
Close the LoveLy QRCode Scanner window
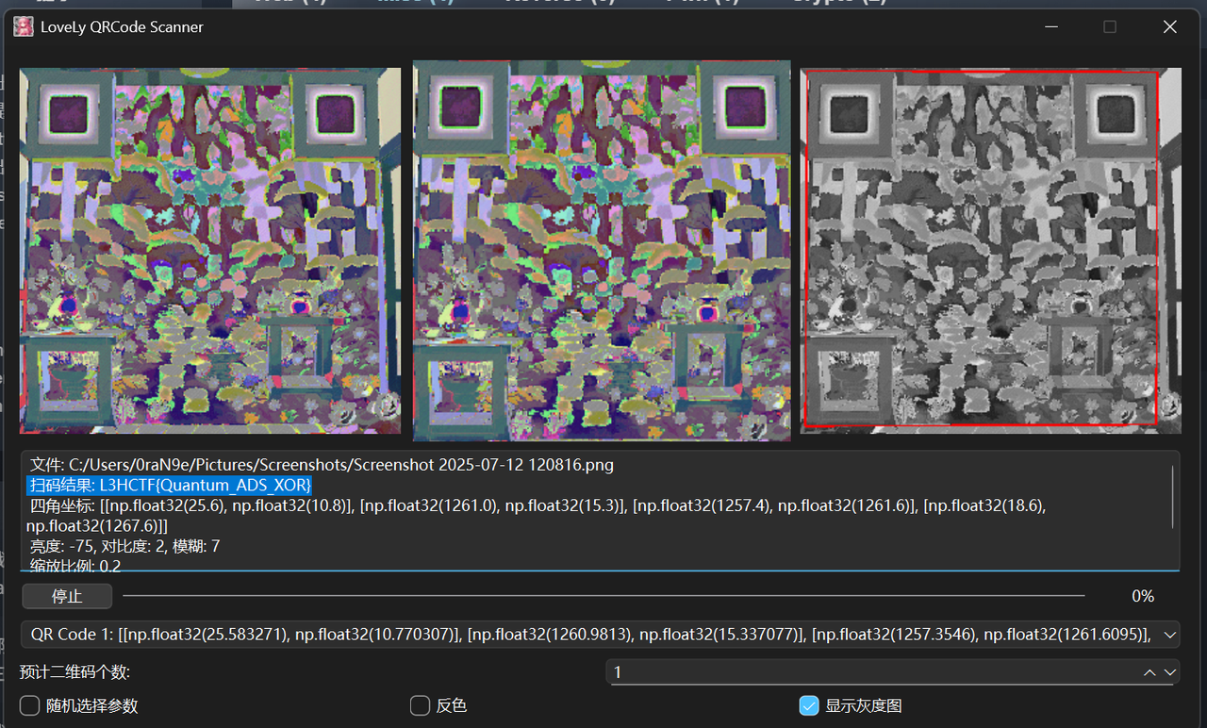pyautogui.click(x=1169, y=27)
